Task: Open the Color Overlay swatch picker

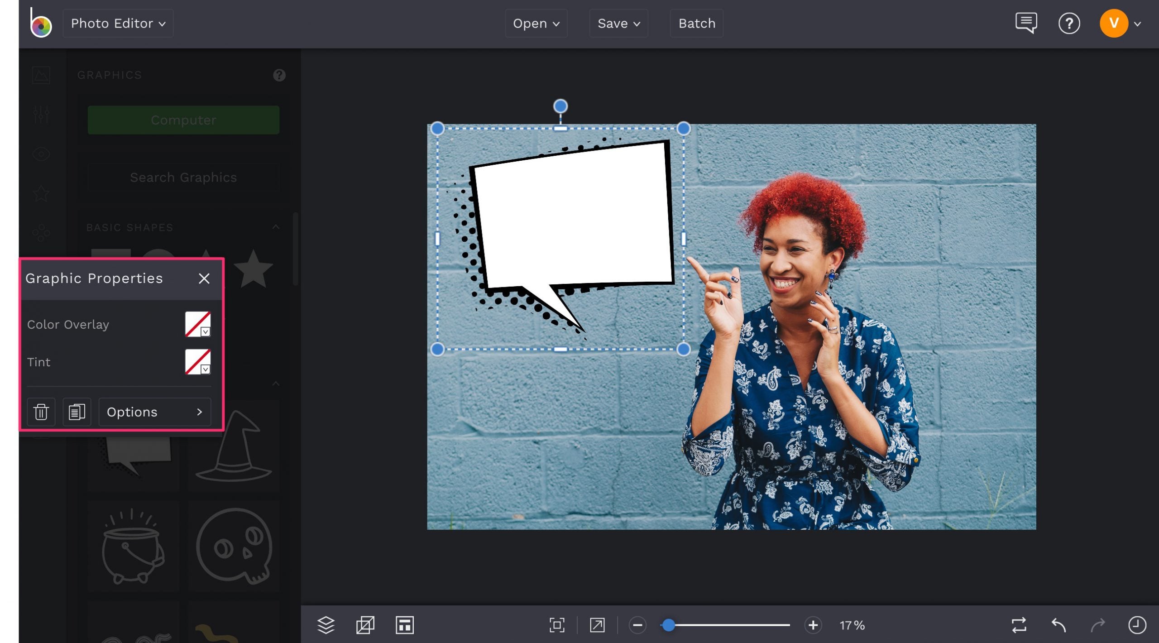Action: click(x=198, y=324)
